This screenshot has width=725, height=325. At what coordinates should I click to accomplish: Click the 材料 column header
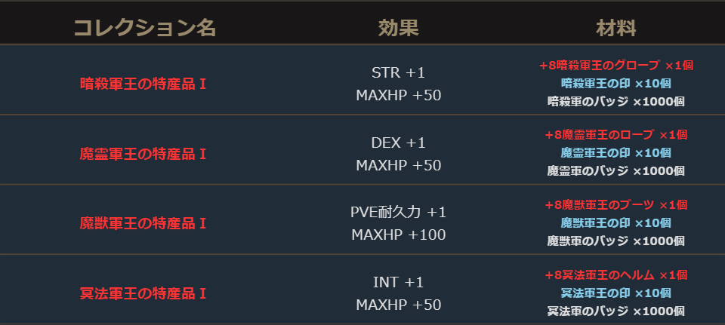point(615,29)
